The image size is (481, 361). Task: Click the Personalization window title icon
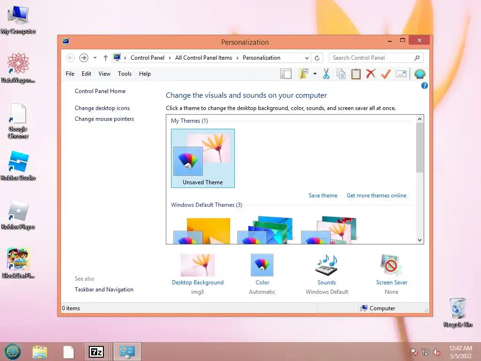(x=66, y=41)
